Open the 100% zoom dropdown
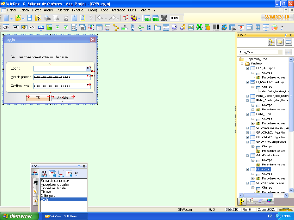Screen dimensions: 294x220 180,18
